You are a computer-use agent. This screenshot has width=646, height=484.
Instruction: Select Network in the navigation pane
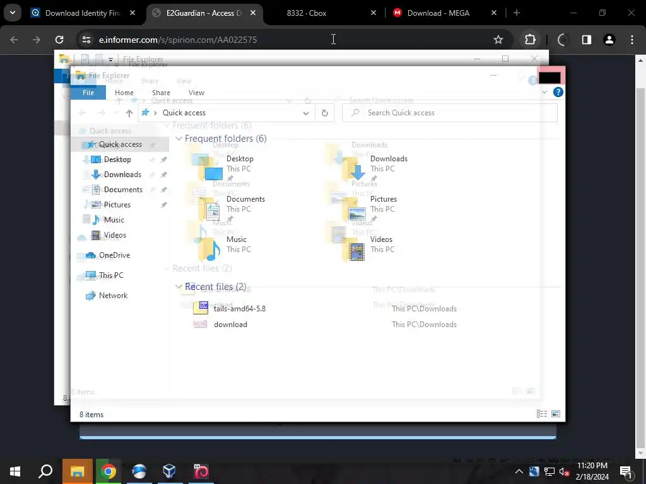[113, 296]
